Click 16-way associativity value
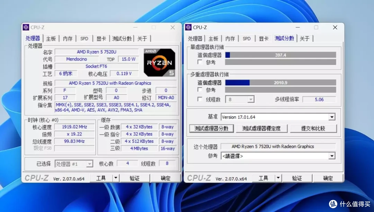Screen dimensions: 374x212 [168, 148]
